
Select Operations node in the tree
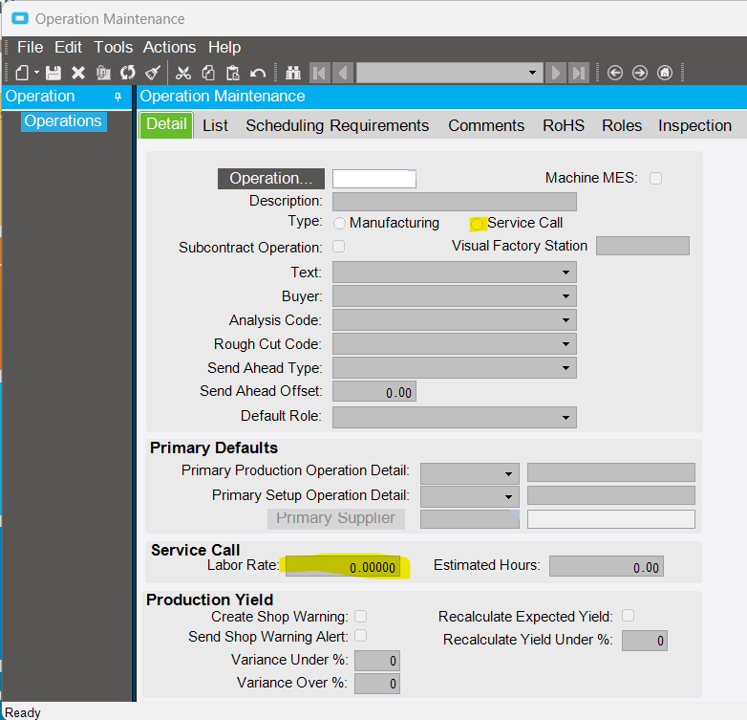63,121
